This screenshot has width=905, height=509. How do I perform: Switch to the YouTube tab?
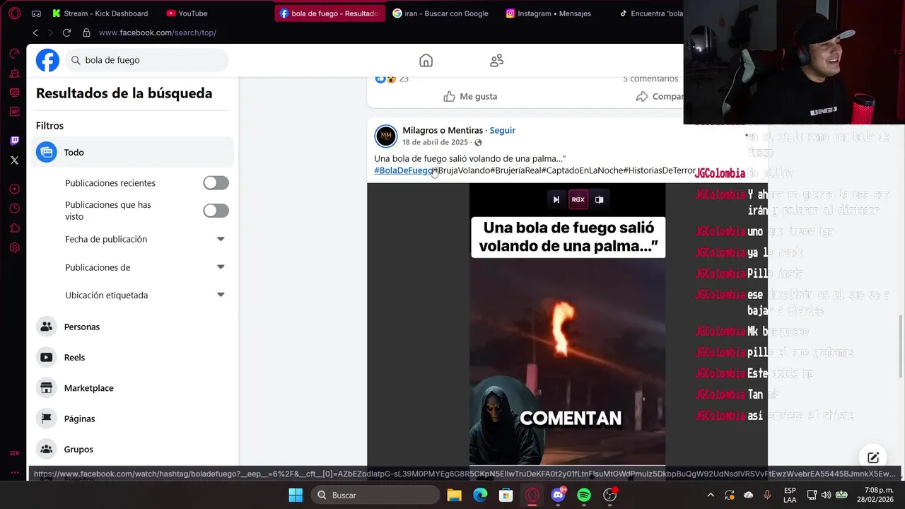[187, 13]
